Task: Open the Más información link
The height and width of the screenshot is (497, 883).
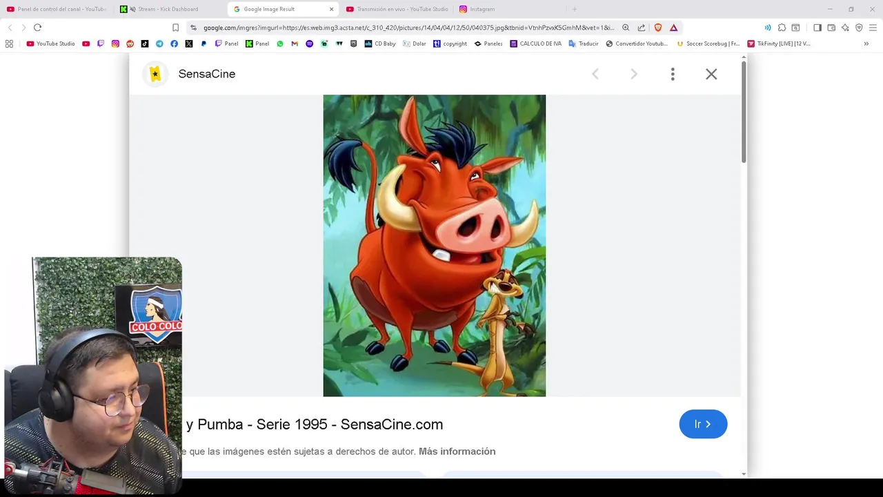Action: coord(457,451)
